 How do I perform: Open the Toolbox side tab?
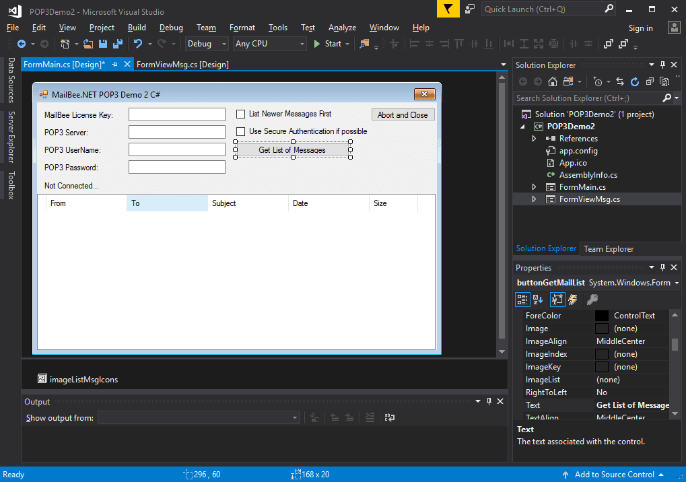click(11, 185)
